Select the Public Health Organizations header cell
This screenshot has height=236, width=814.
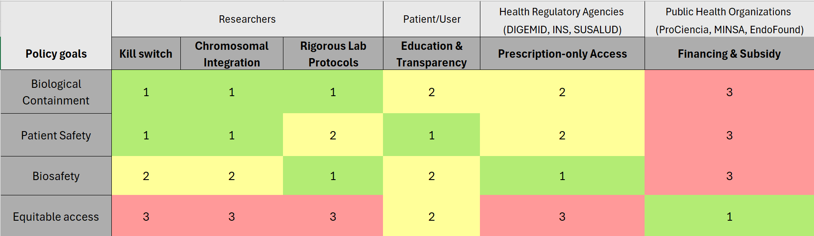click(729, 20)
